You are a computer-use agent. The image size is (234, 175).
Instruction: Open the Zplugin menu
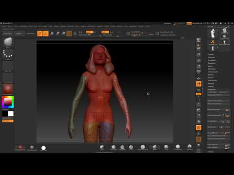pyautogui.click(x=141, y=26)
